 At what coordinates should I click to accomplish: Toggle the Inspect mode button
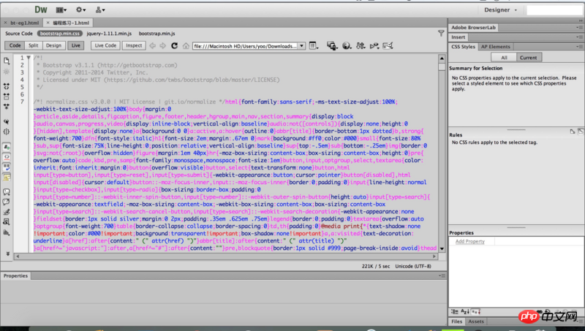134,45
